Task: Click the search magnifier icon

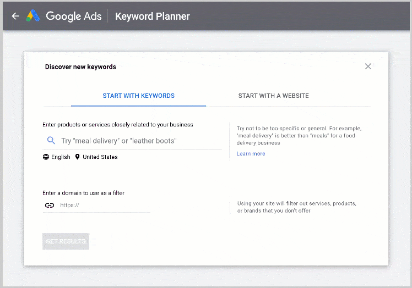Action: (51, 140)
